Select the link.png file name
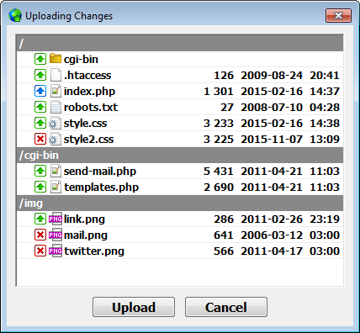360x333 pixels. [84, 219]
